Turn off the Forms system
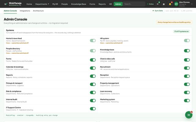196x122 pixels. coord(93,60)
